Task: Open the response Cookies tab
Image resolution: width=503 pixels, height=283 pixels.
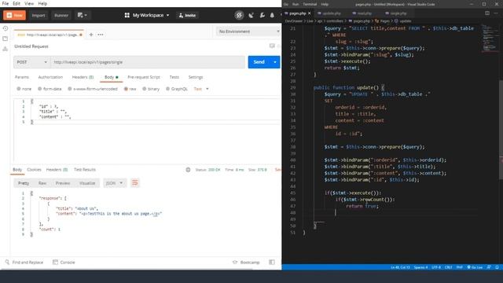Action: pyautogui.click(x=34, y=170)
